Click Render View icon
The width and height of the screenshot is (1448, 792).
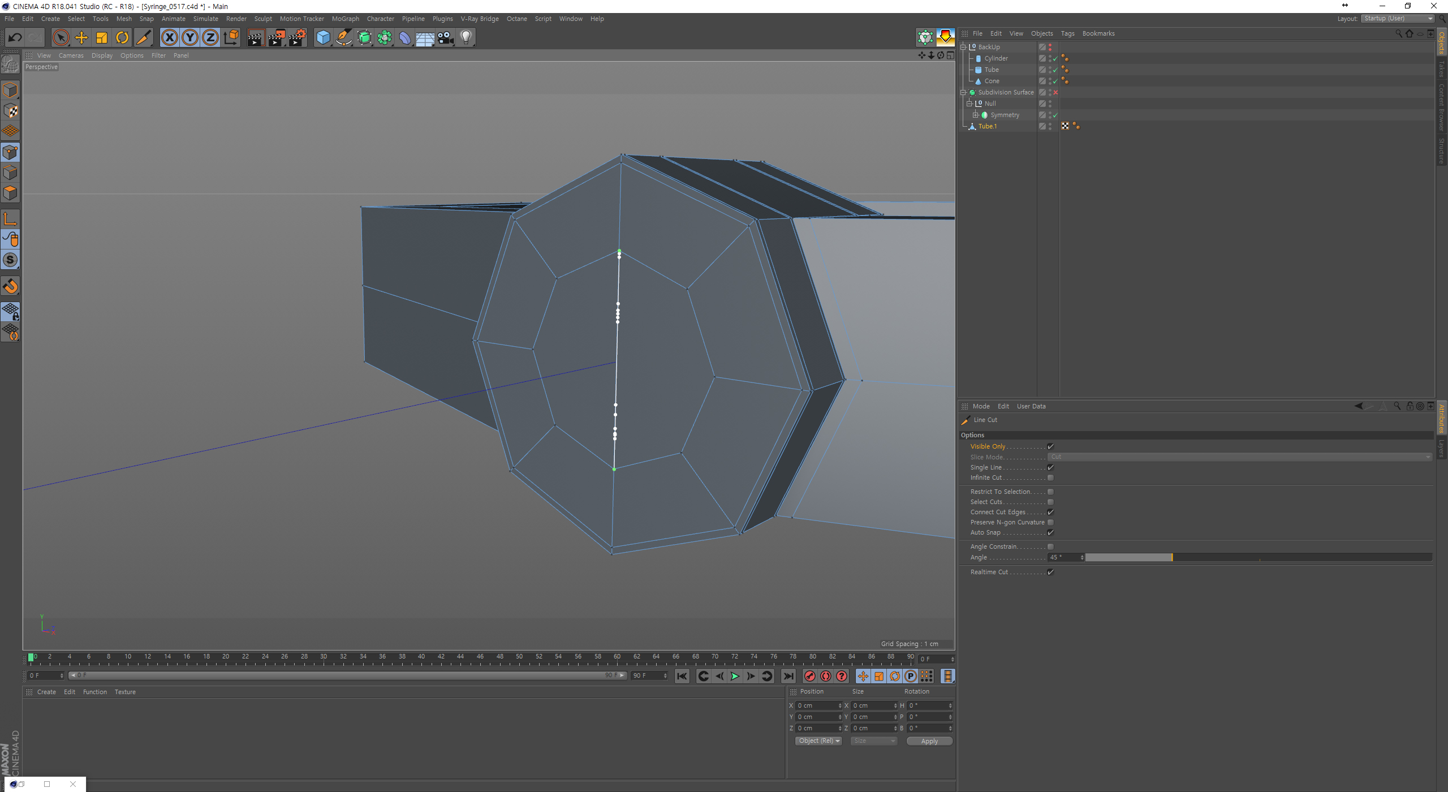[x=256, y=38]
